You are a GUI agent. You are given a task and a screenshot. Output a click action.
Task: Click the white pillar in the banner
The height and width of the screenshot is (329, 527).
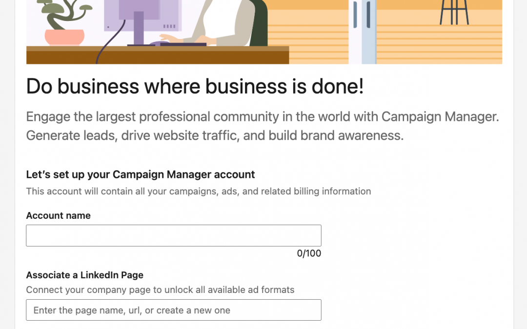pyautogui.click(x=362, y=34)
